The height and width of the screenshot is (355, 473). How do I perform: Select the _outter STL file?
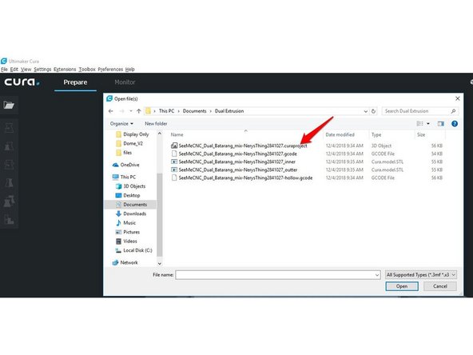(234, 170)
